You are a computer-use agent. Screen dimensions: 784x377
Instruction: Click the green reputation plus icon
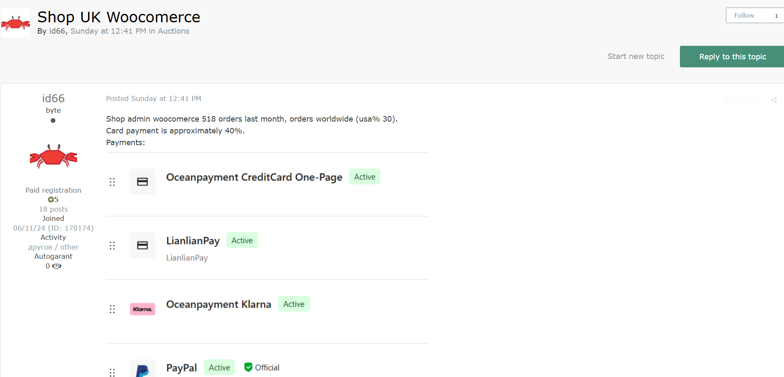pyautogui.click(x=51, y=199)
